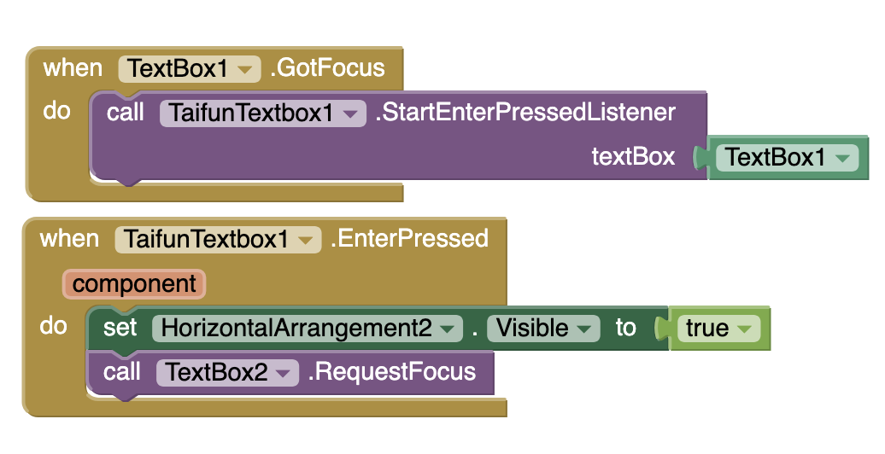Click 'when' on the TextBox1.GotFocus block
The image size is (885, 454).
click(x=73, y=68)
